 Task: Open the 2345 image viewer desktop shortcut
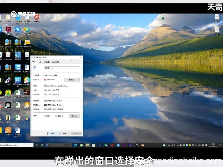[x=27, y=80]
